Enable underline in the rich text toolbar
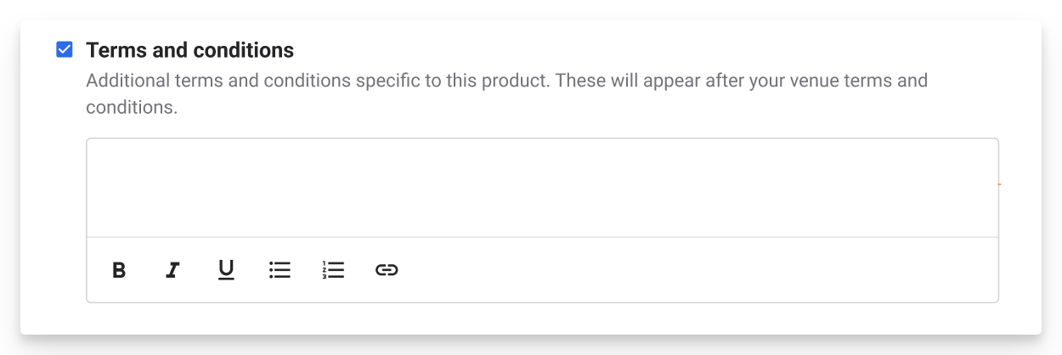The height and width of the screenshot is (355, 1062). point(226,270)
